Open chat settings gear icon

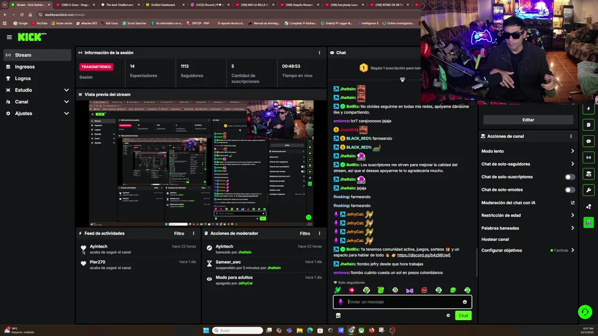coord(448,315)
